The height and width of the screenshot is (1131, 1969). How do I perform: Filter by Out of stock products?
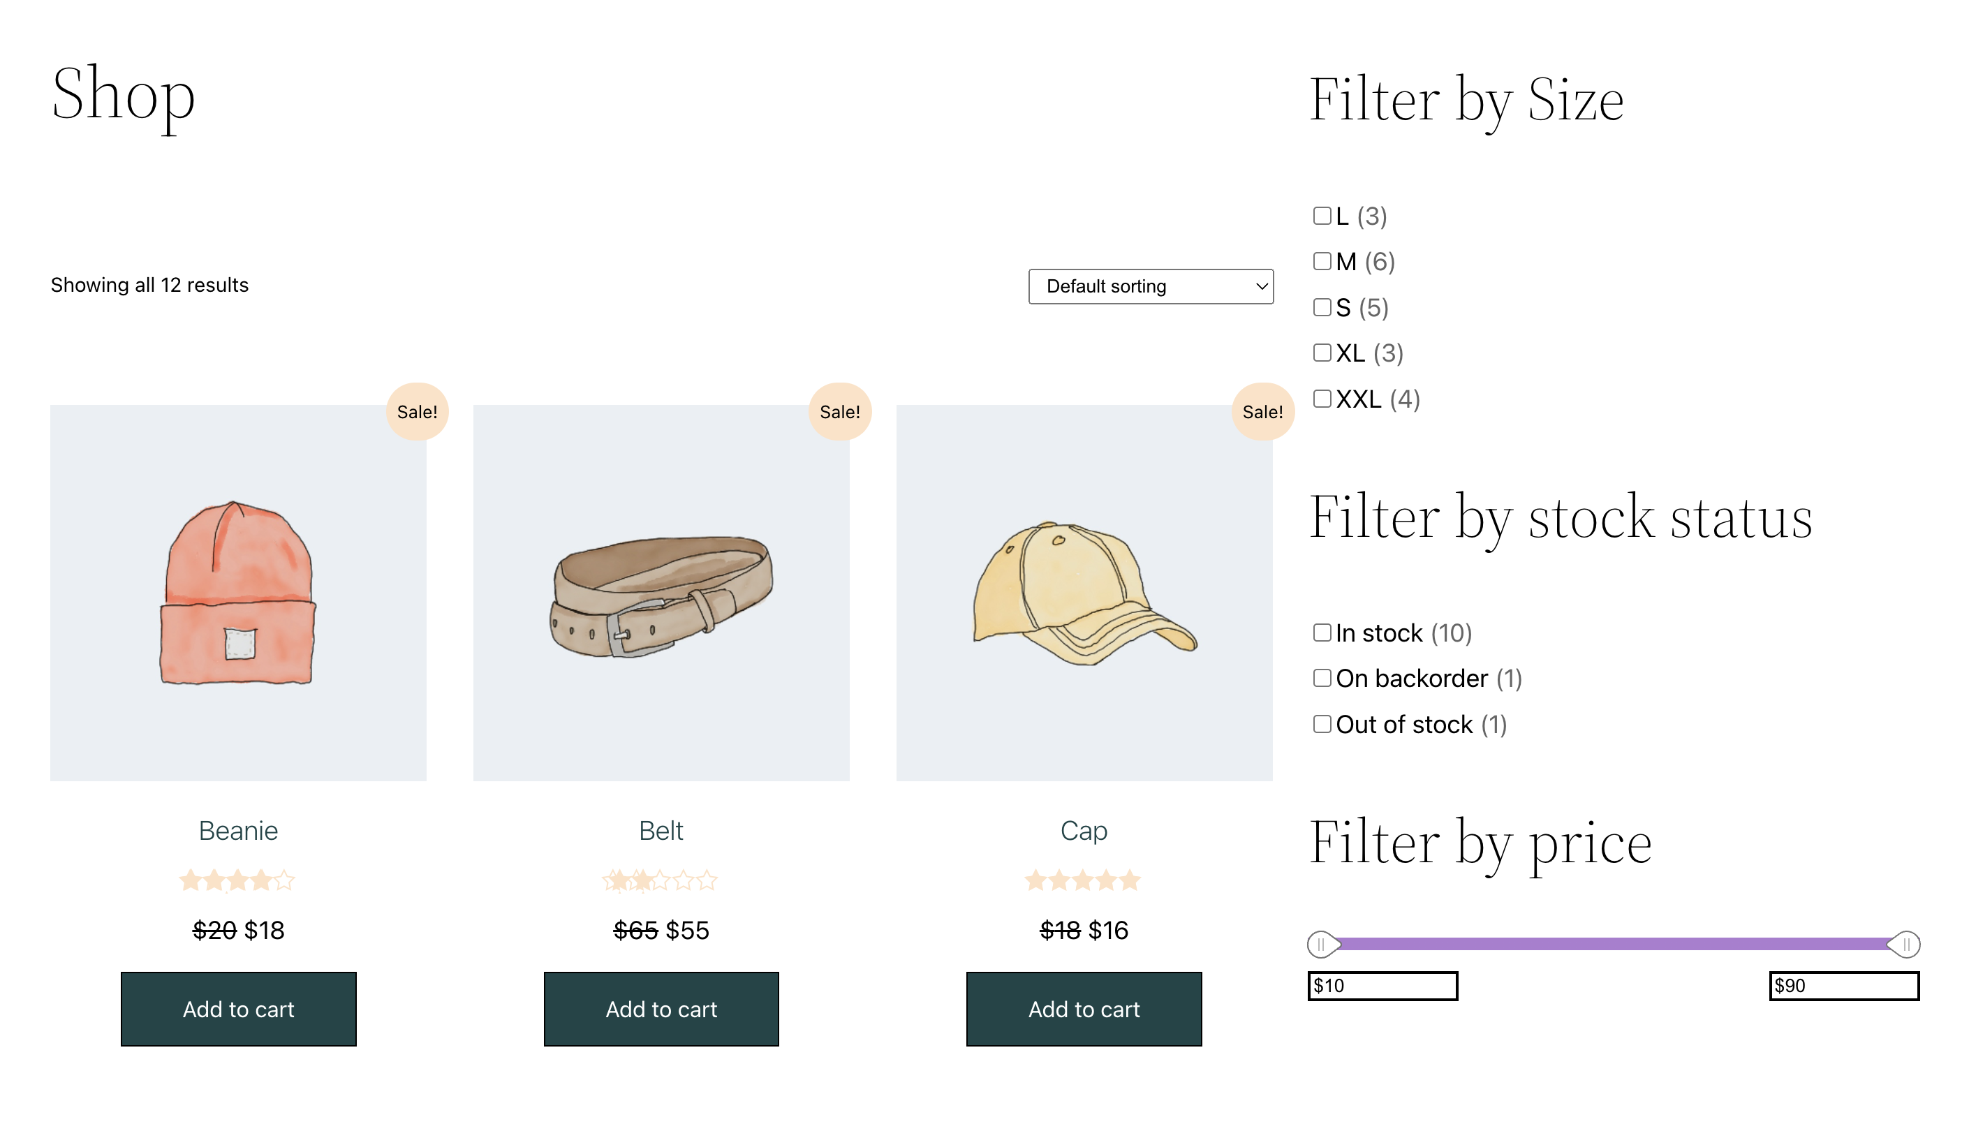coord(1321,723)
